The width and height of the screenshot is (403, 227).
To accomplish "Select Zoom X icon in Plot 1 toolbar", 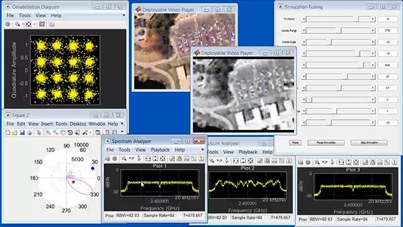I will click(132, 158).
